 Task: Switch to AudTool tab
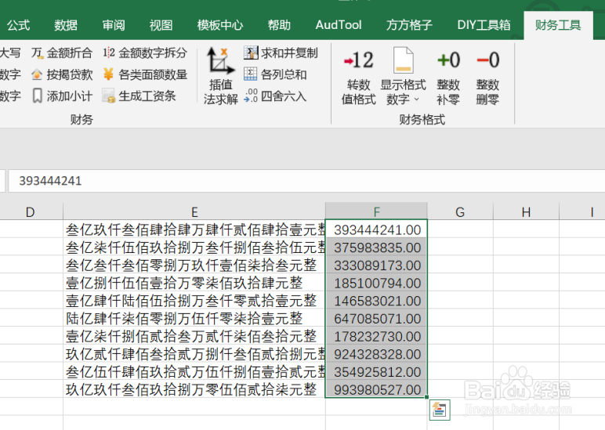pos(339,25)
